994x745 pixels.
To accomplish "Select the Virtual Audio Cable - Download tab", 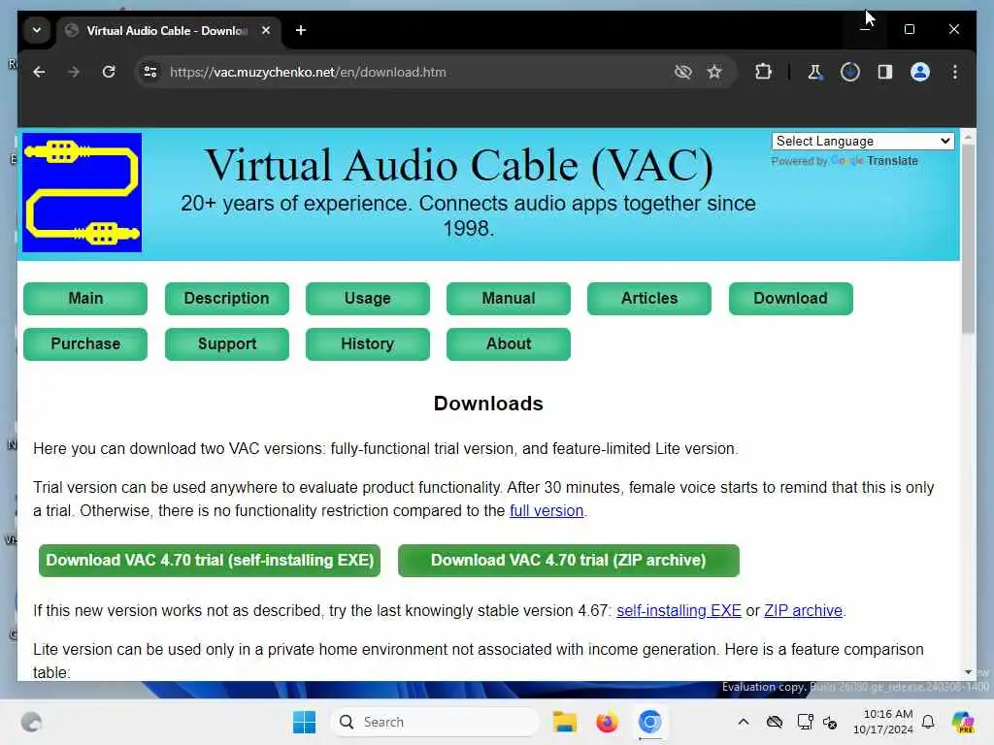I will pos(168,30).
